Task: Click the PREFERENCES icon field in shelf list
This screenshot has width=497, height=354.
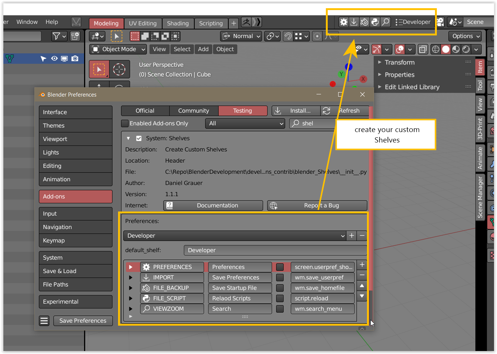Action: click(x=172, y=267)
